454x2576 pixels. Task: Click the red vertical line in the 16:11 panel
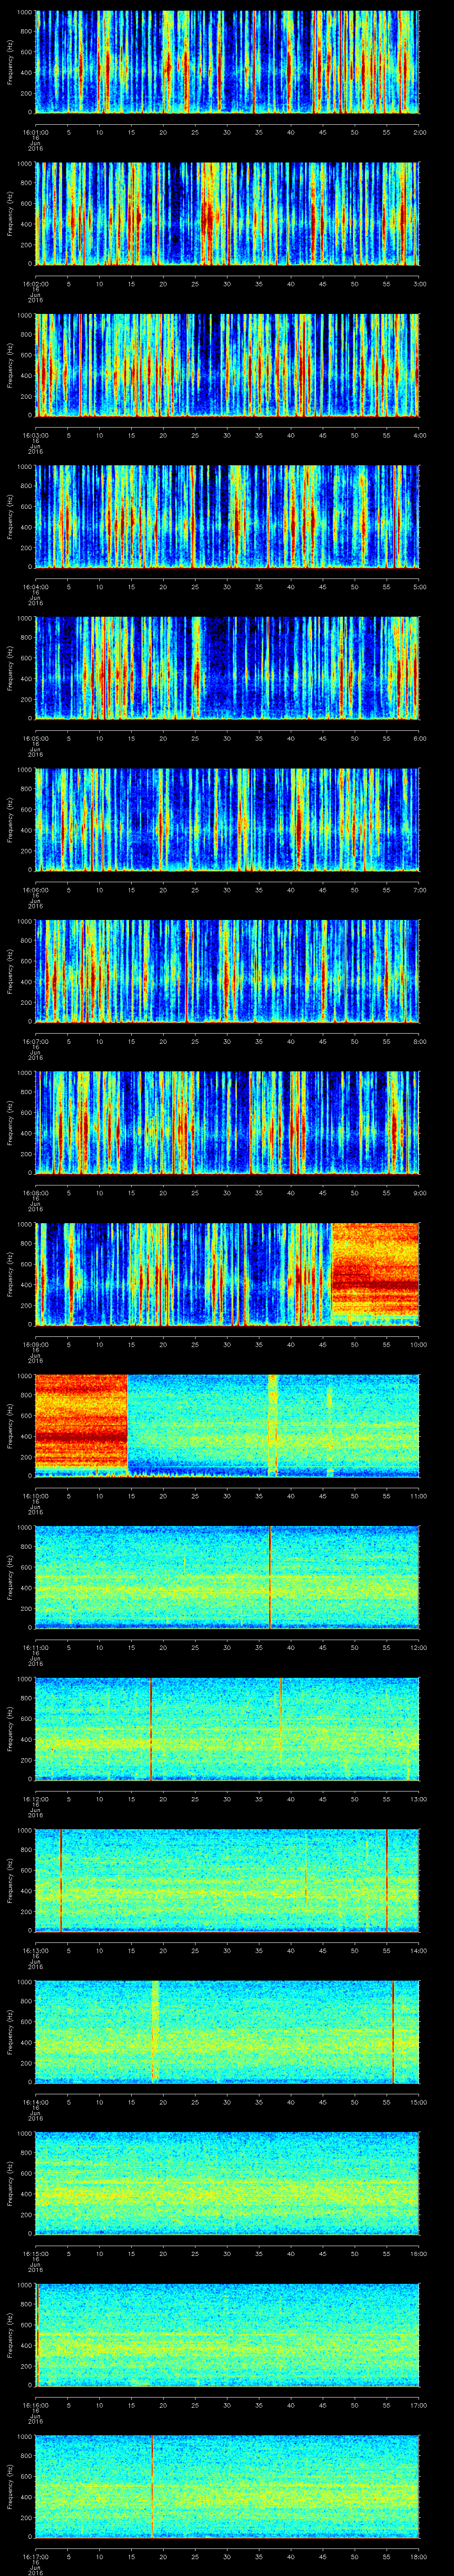click(x=270, y=1577)
